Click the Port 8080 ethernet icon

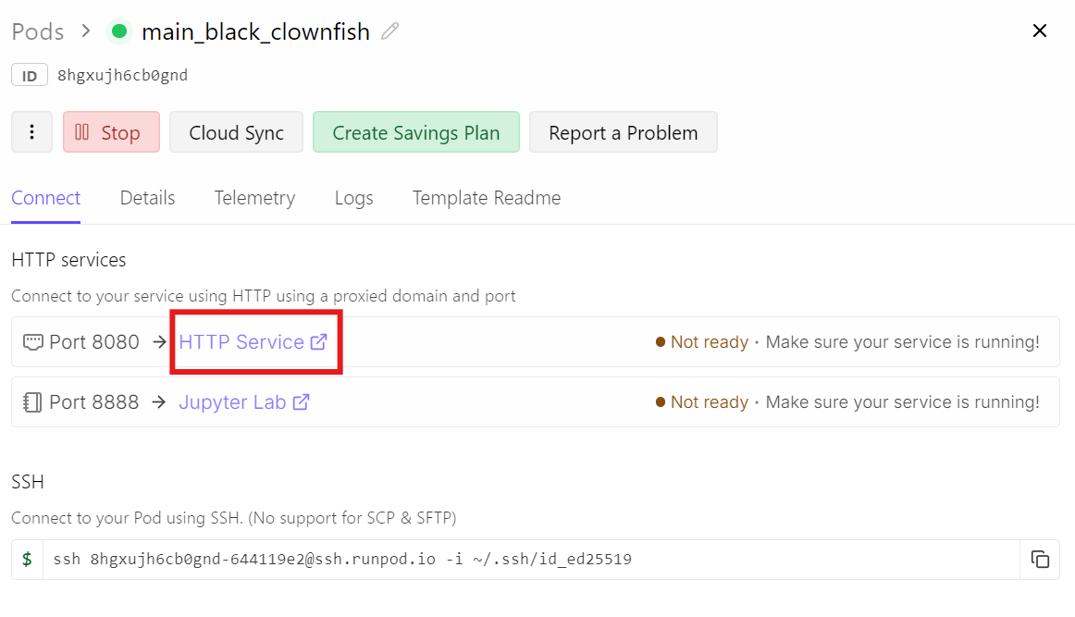coord(33,342)
